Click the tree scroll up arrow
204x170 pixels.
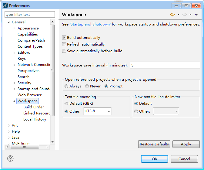52,22
